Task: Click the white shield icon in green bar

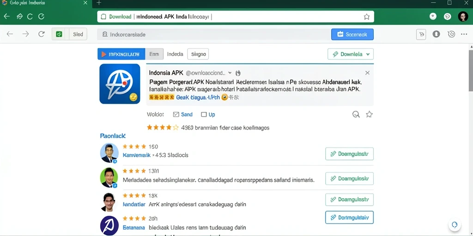Action: point(433,17)
